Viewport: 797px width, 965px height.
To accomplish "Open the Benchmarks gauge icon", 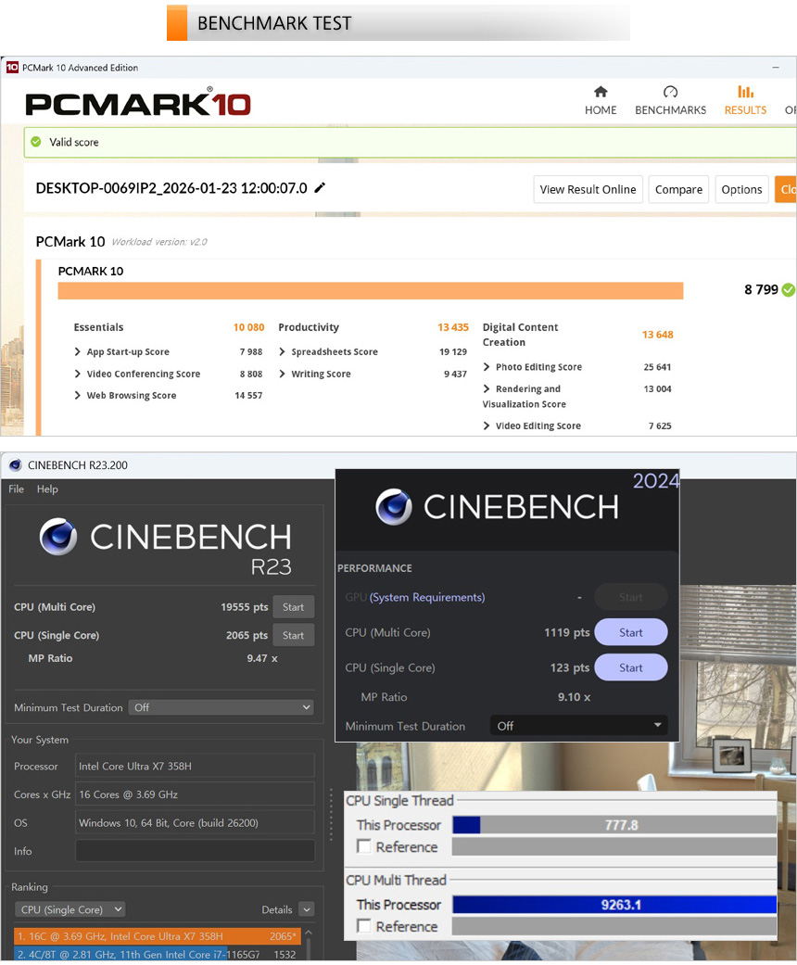I will point(670,92).
